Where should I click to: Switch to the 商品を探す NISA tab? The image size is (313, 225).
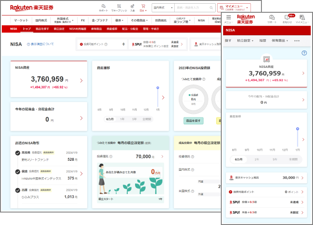(x=42, y=29)
